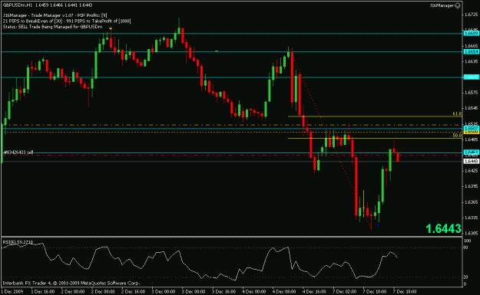Click the J16Manager Trade Manager v1.07 line
Image resolution: width=480 pixels, height=295 pixels.
pos(55,15)
